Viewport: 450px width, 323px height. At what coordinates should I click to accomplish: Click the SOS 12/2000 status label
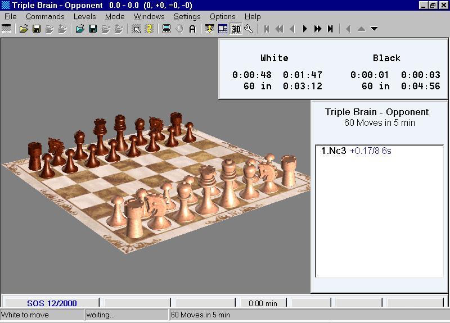click(52, 303)
